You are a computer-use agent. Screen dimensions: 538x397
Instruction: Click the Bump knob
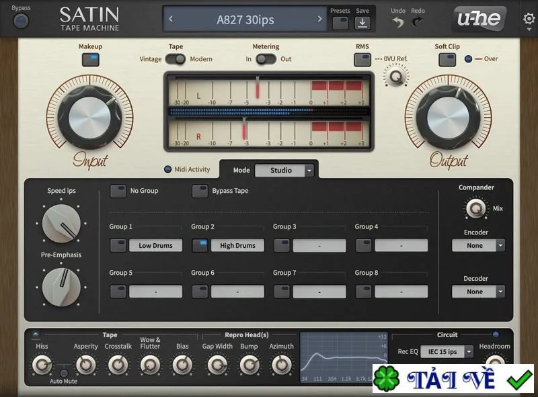tap(249, 365)
